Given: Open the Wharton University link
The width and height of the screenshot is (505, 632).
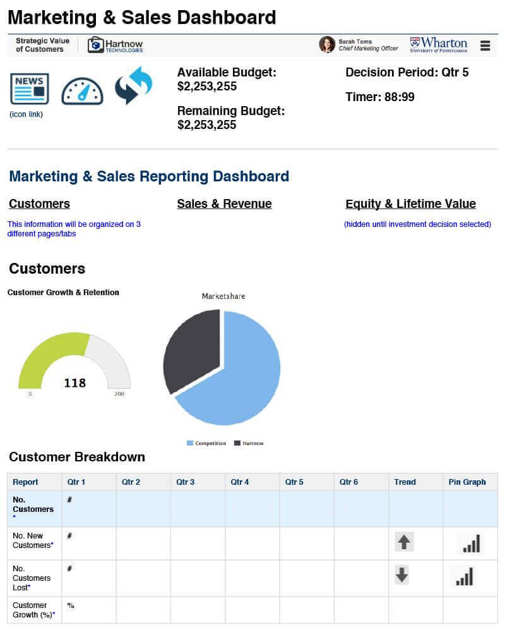Looking at the screenshot, I should (x=437, y=44).
